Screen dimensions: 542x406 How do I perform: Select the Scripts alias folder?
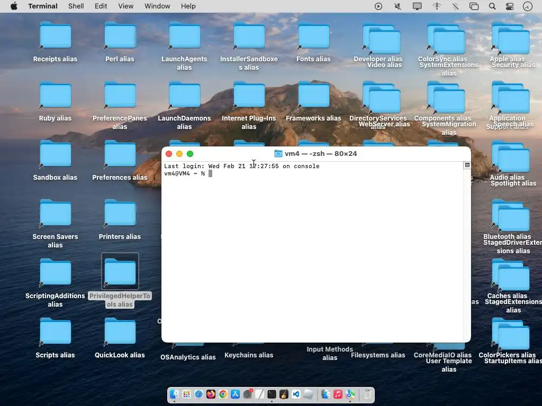[x=55, y=332]
